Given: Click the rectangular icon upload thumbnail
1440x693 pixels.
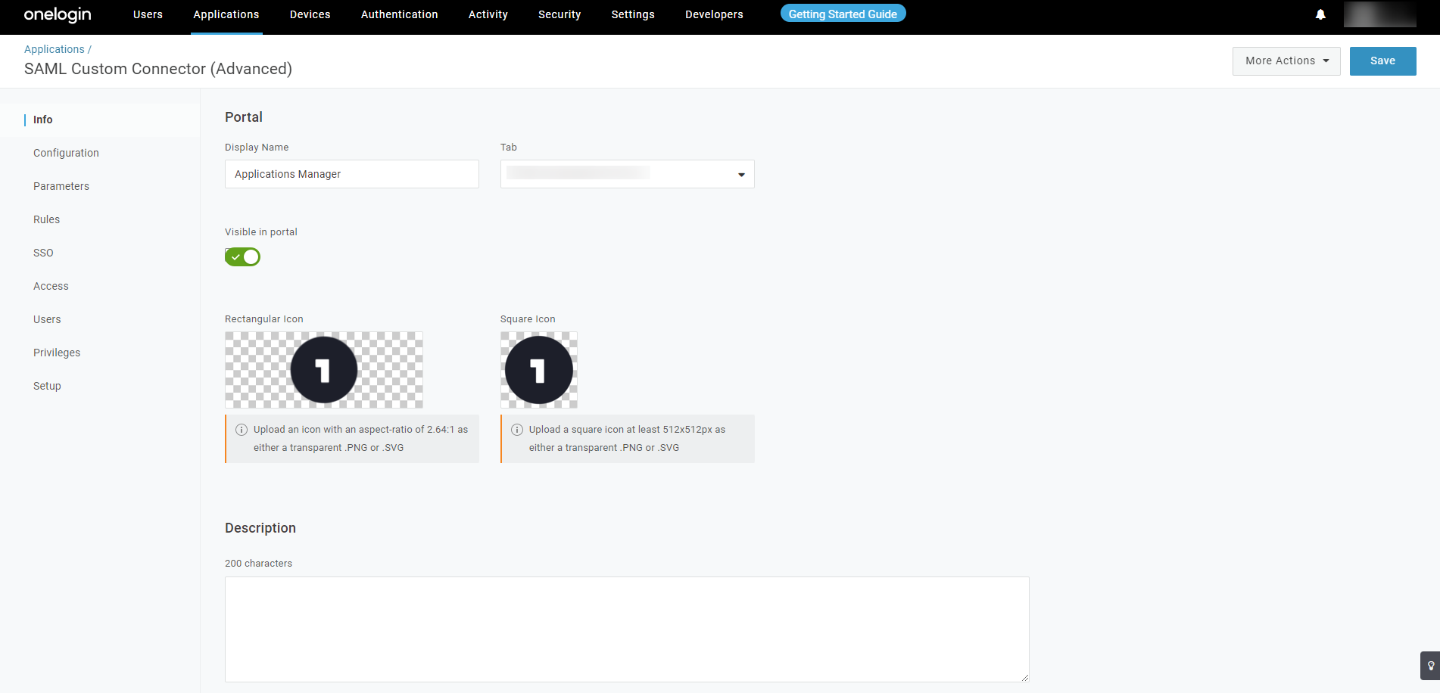Looking at the screenshot, I should [x=324, y=370].
